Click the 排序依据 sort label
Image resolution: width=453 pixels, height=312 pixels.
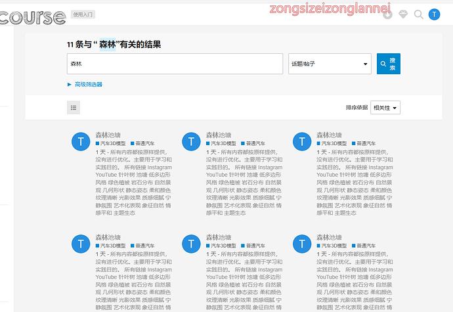point(356,108)
